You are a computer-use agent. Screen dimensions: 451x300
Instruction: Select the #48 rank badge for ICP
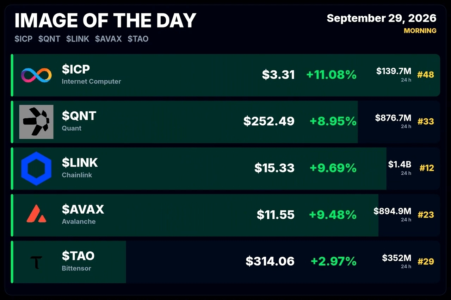pos(426,75)
